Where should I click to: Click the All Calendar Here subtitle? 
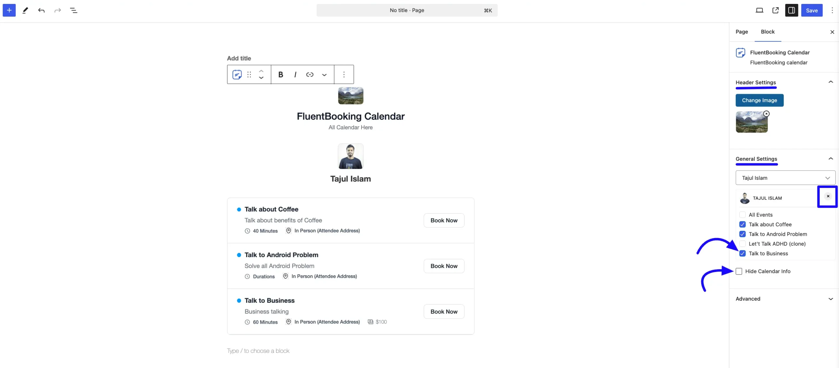[350, 127]
